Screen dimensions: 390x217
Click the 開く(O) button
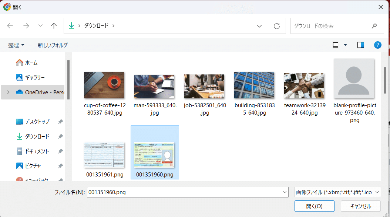click(314, 206)
